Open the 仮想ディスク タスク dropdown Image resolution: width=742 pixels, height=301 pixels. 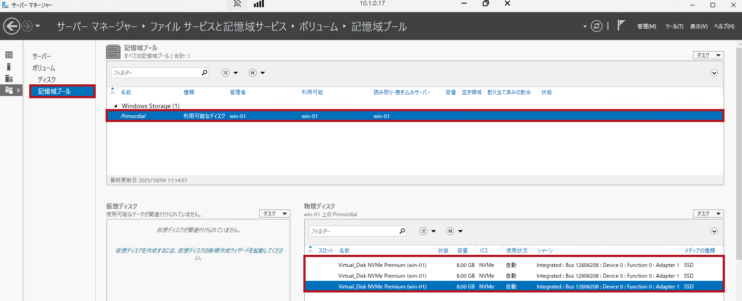click(x=275, y=214)
